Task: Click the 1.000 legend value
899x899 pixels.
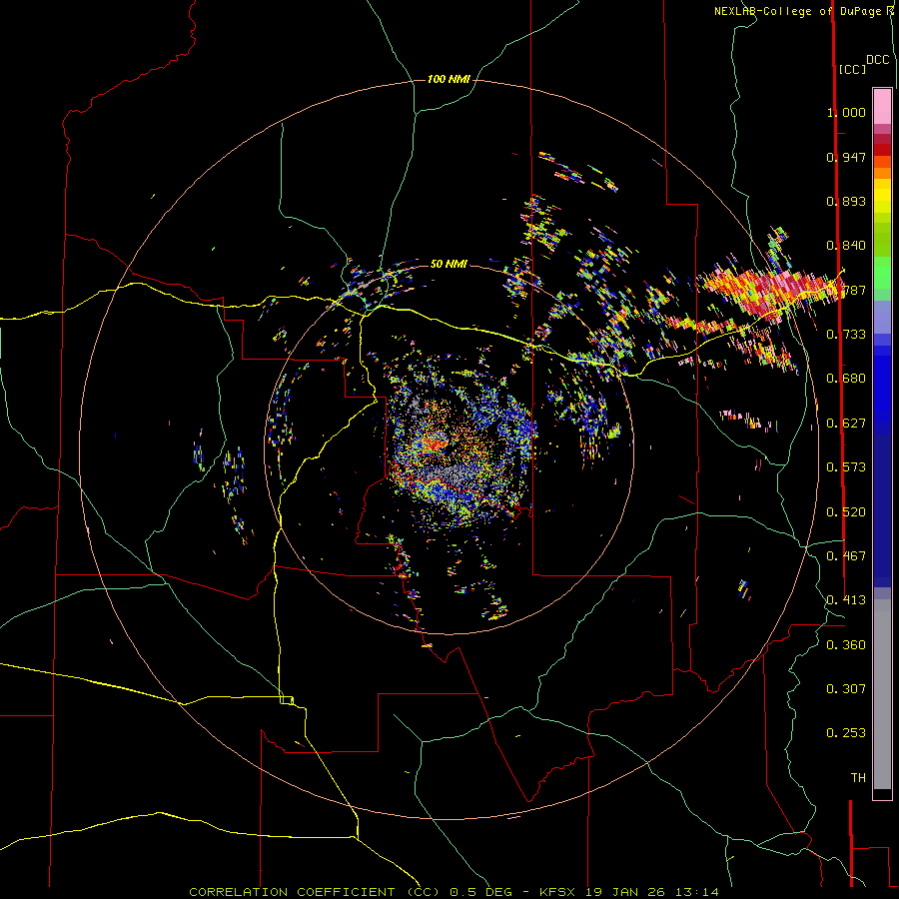Action: coord(846,112)
